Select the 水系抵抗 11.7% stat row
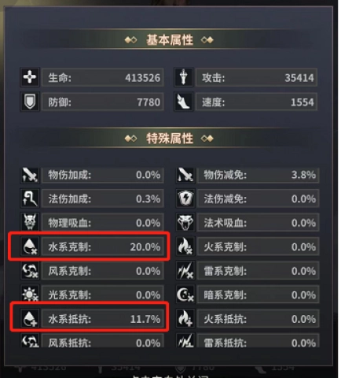This screenshot has height=378, width=341. click(x=92, y=319)
